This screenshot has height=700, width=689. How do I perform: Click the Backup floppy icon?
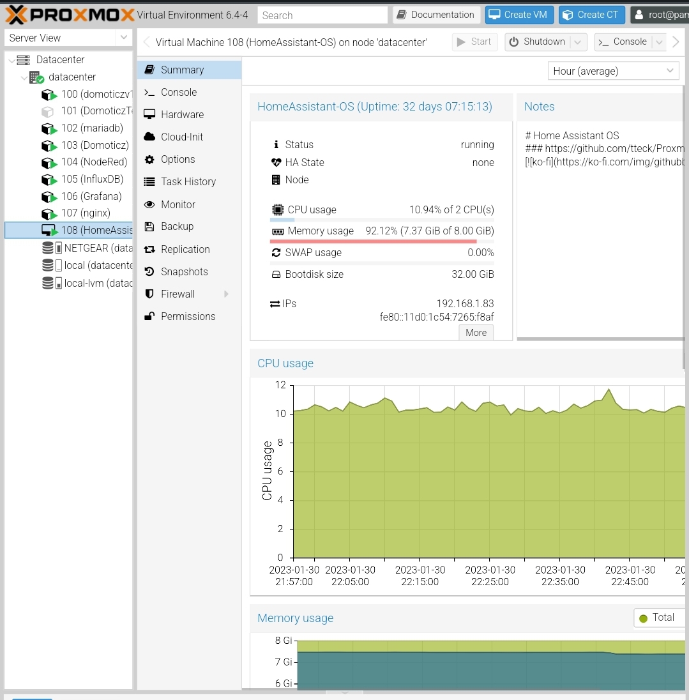[149, 227]
